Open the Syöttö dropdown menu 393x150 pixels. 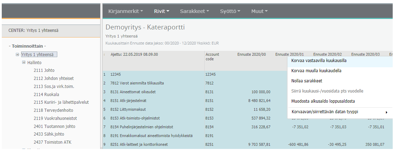tap(230, 11)
